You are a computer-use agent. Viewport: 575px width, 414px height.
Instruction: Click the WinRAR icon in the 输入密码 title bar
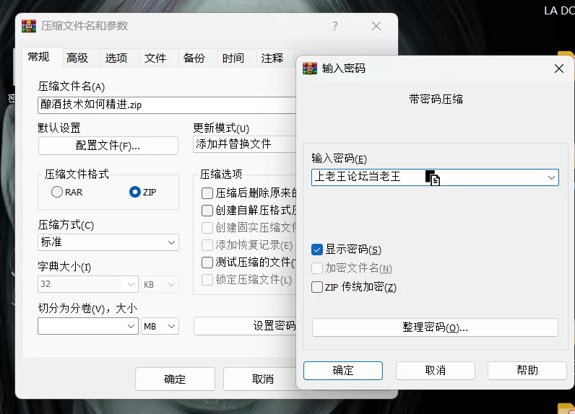(309, 69)
